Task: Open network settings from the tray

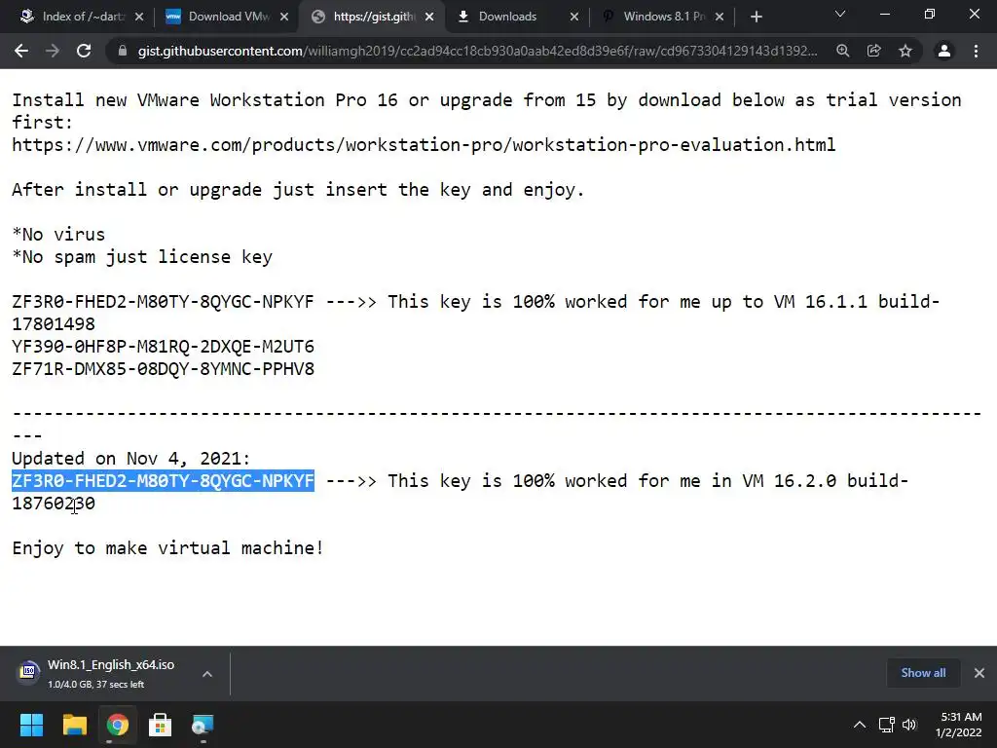Action: [886, 725]
